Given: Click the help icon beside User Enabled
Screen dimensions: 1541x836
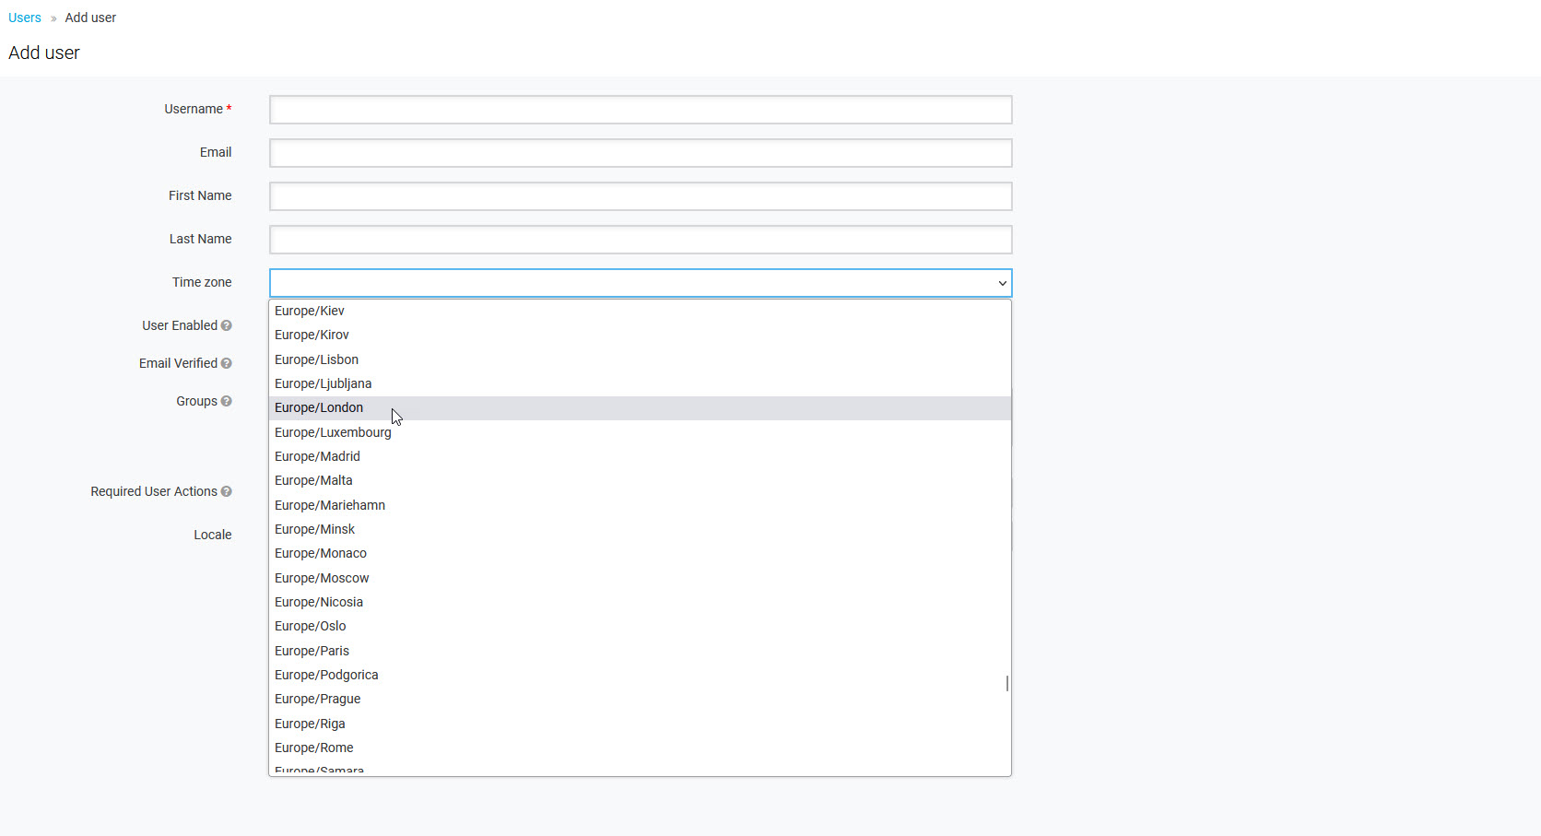Looking at the screenshot, I should coord(226,325).
